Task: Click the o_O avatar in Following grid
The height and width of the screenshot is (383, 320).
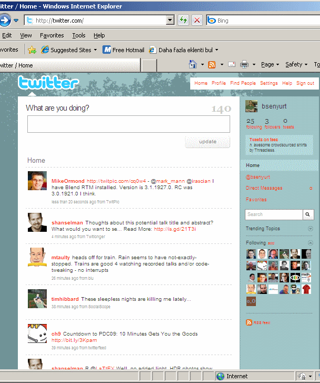Action: pos(251,301)
